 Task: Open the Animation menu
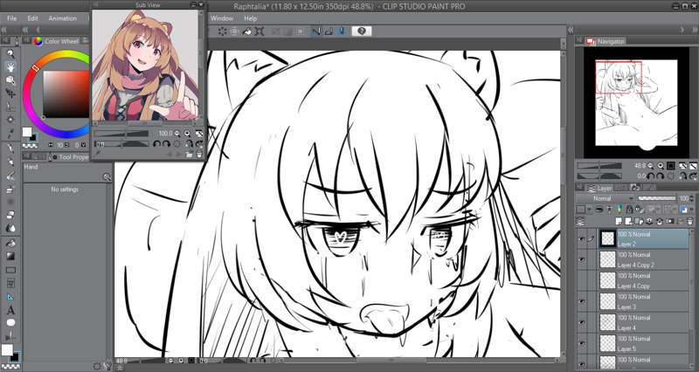click(x=63, y=17)
